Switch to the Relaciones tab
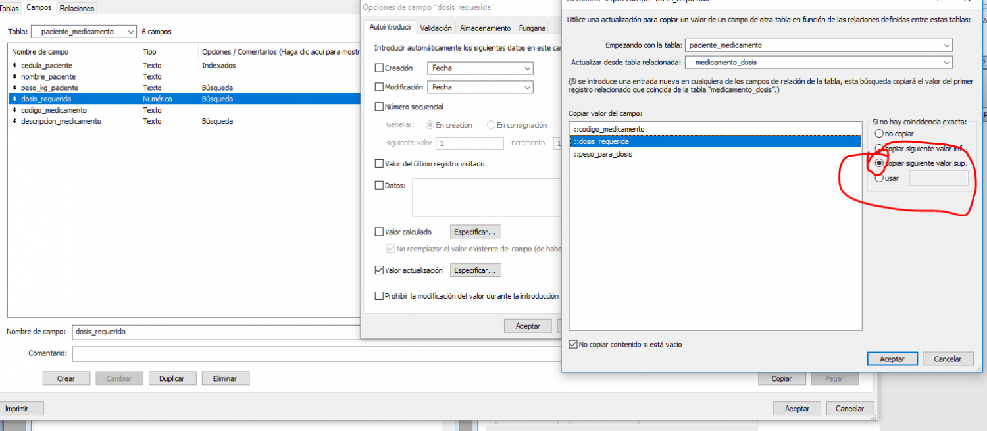Viewport: 987px width, 431px height. [77, 9]
